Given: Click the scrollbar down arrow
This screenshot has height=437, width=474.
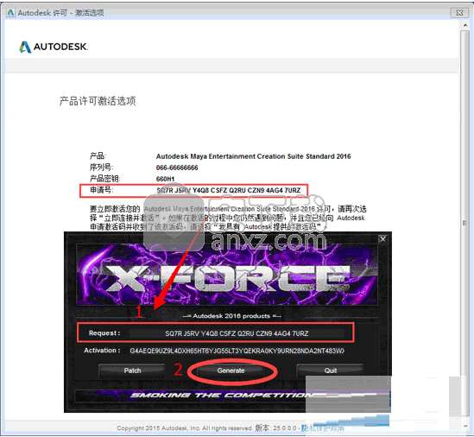Looking at the screenshot, I should click(465, 426).
